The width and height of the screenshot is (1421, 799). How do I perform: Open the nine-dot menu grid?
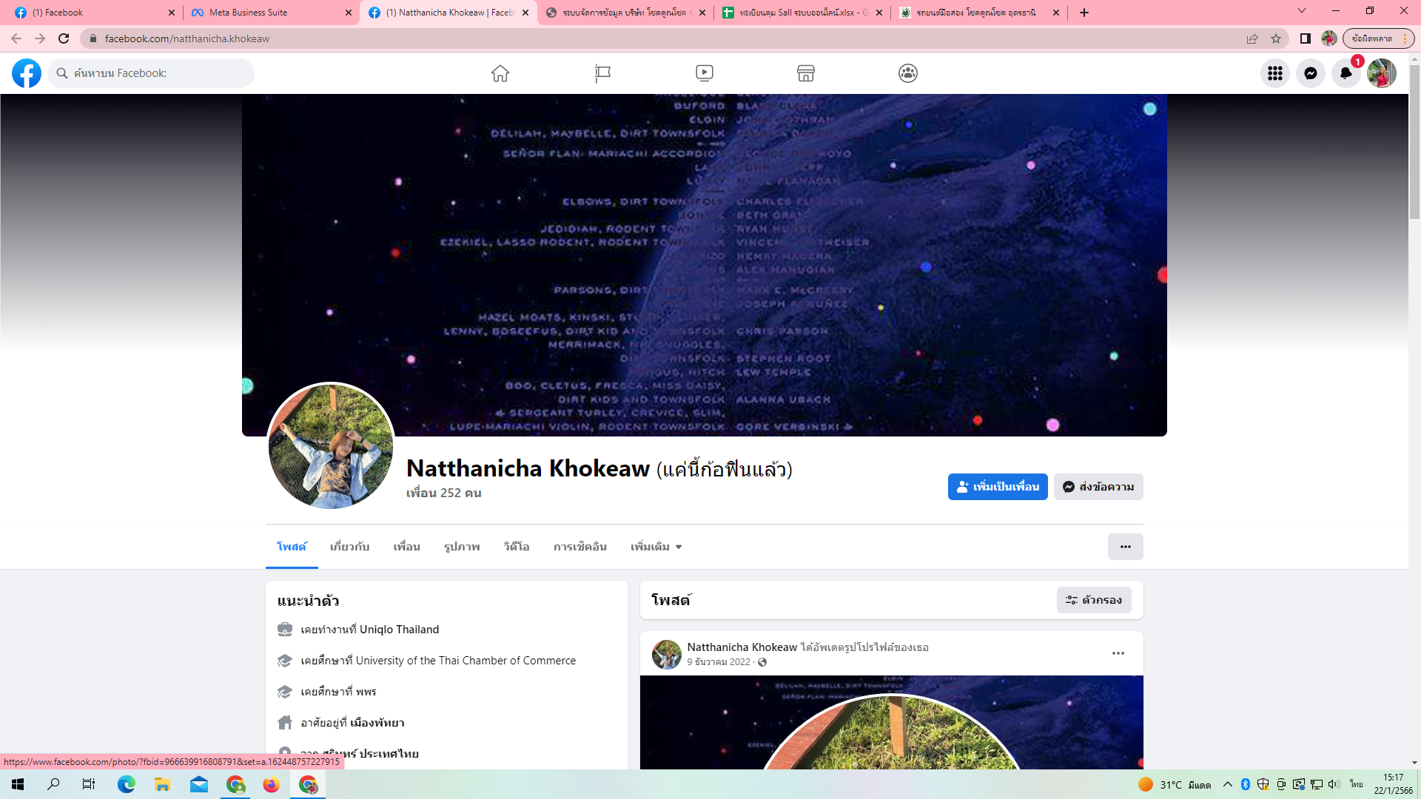(x=1275, y=73)
